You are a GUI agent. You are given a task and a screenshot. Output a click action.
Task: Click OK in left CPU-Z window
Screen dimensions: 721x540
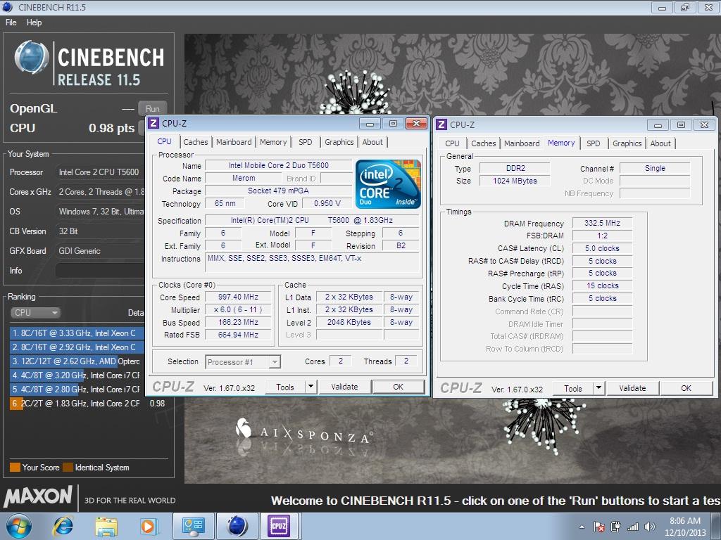(x=399, y=387)
